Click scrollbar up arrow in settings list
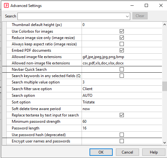 (164, 24)
